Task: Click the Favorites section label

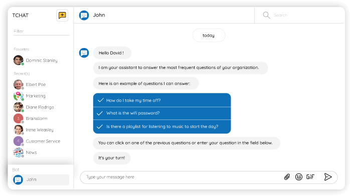Action: coord(21,49)
